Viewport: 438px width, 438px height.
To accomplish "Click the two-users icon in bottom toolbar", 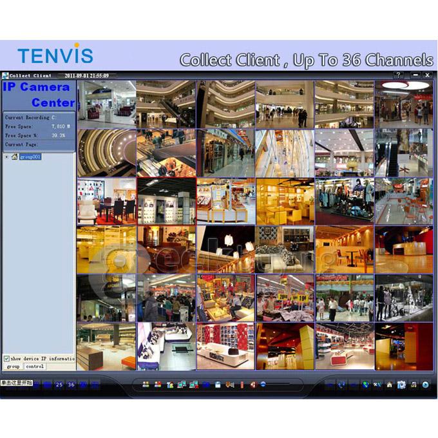I will 146,385.
